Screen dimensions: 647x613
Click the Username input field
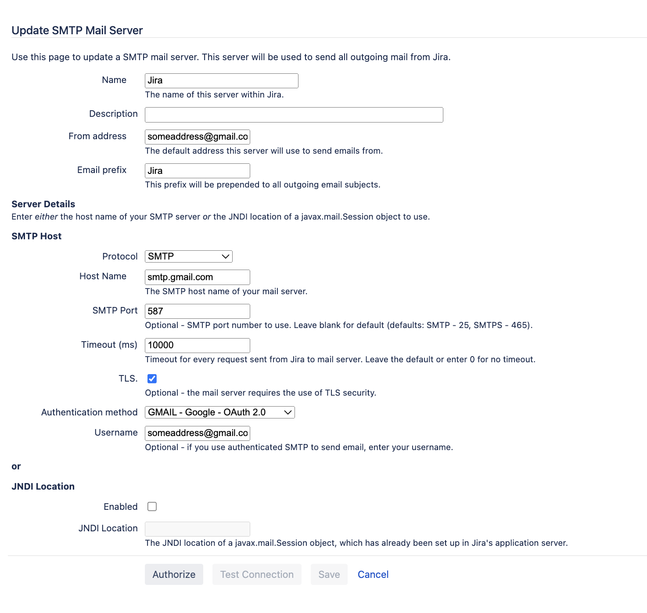[x=197, y=433]
